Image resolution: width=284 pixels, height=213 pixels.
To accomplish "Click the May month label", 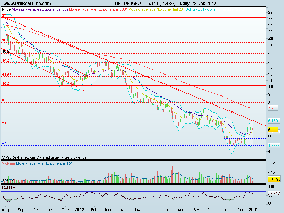I will pos(136,210).
